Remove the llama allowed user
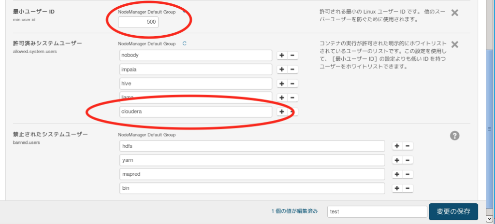 292,98
